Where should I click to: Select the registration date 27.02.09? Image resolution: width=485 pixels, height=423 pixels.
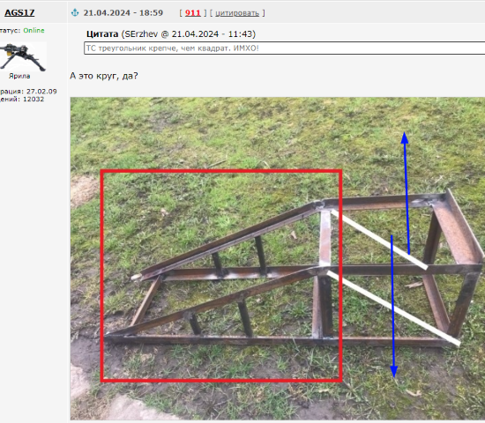pos(41,92)
